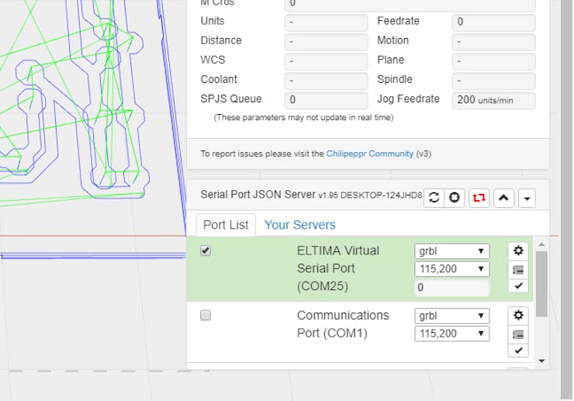Click the circle icon button in Serial Port JSON Server header
This screenshot has height=401, width=574.
coord(455,198)
